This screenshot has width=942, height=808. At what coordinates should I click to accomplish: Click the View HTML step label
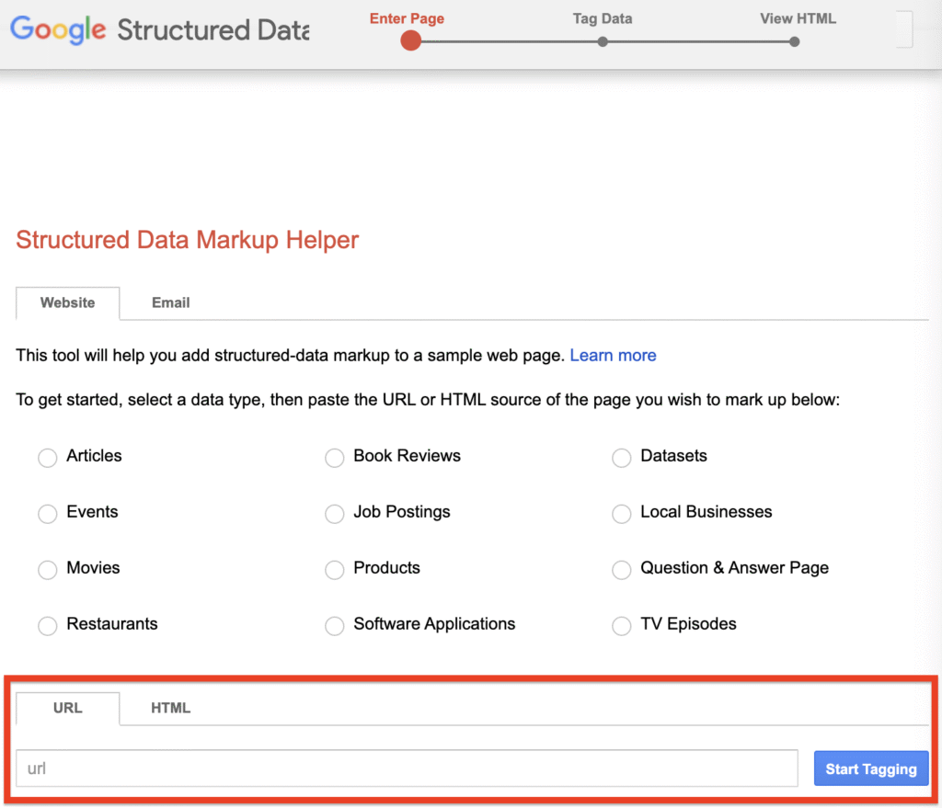[x=798, y=18]
